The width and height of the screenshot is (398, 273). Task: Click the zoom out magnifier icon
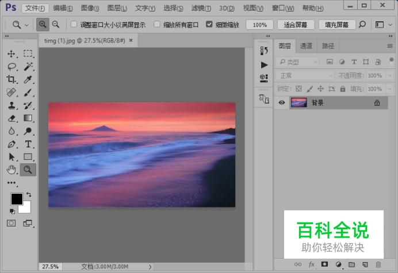point(56,25)
